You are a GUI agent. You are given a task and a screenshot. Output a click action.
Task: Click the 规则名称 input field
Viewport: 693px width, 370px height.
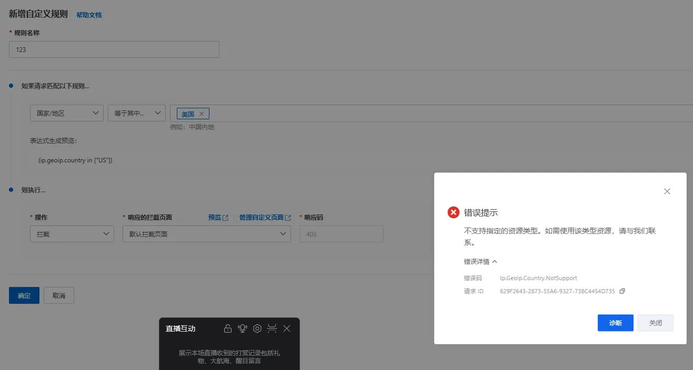[x=114, y=49]
